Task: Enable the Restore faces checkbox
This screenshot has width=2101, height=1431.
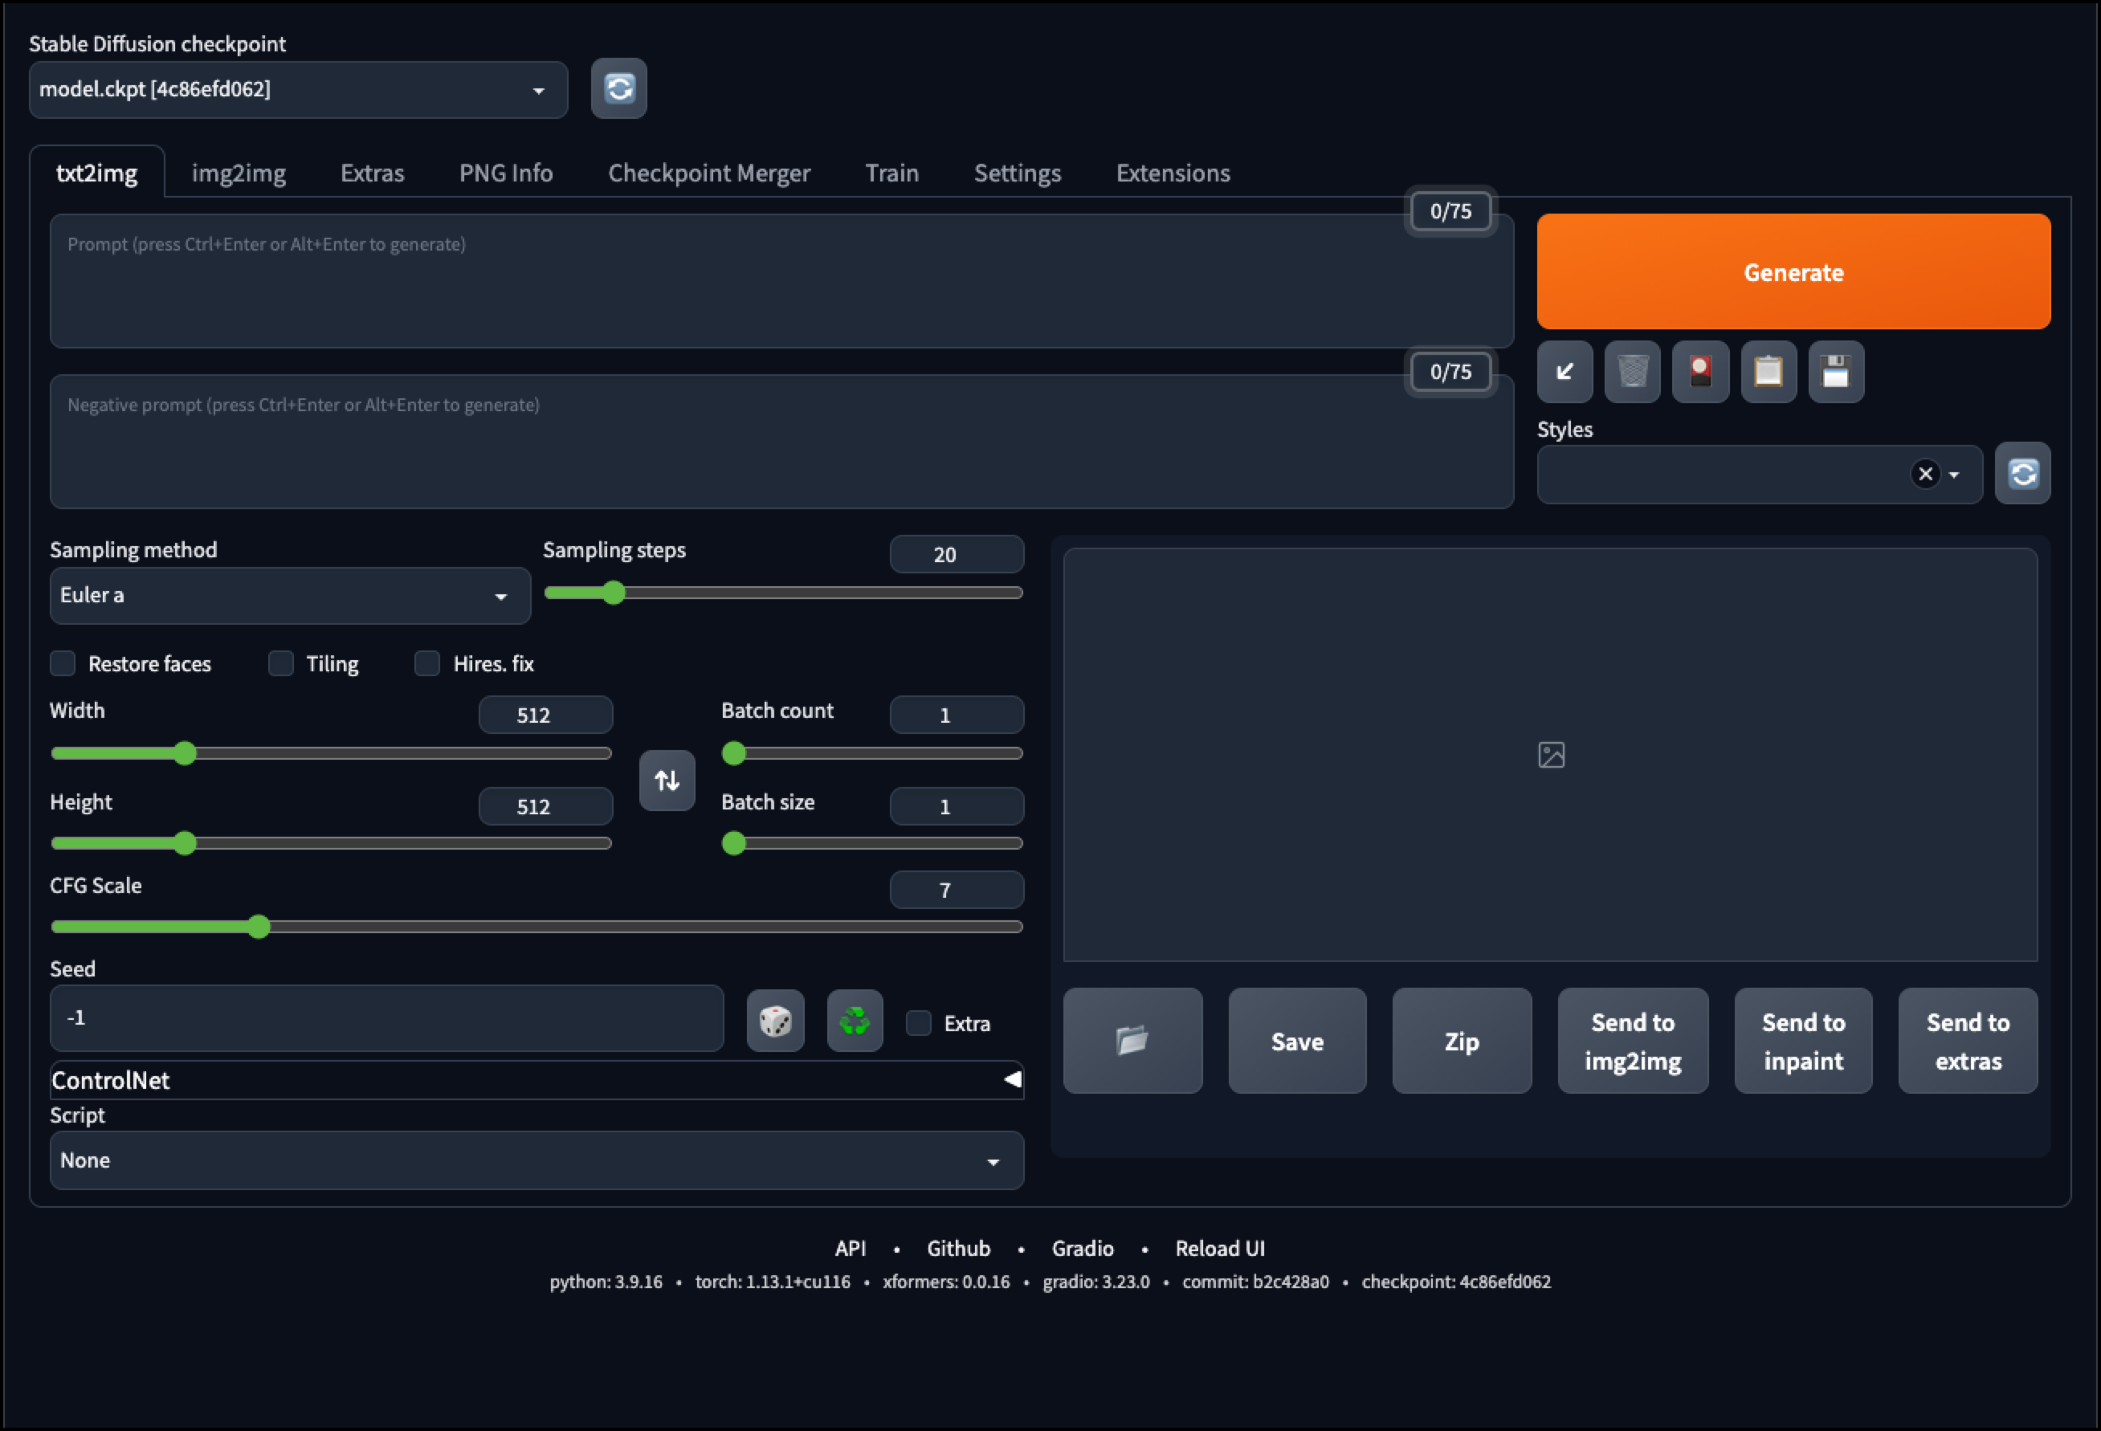Action: (x=63, y=663)
